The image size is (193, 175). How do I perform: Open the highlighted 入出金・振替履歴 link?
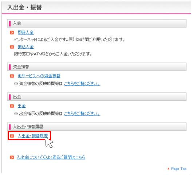[33, 136]
